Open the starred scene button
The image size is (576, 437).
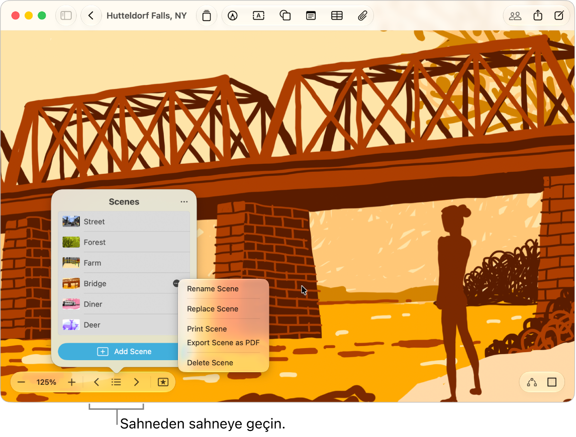[x=163, y=382]
